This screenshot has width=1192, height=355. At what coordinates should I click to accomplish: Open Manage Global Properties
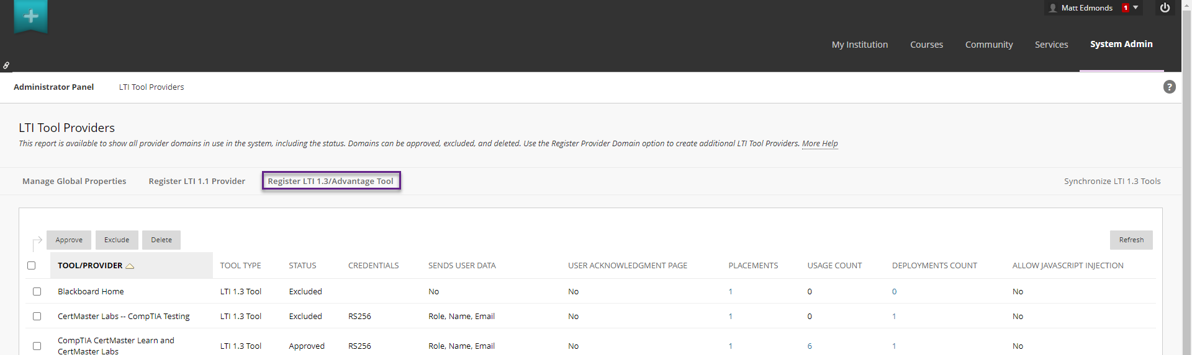tap(74, 181)
